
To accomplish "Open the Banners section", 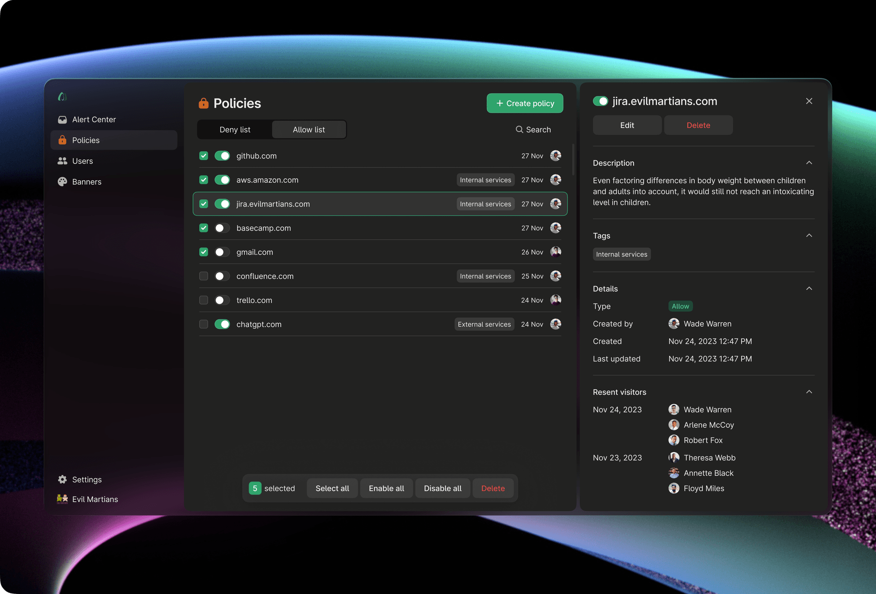I will coord(87,181).
